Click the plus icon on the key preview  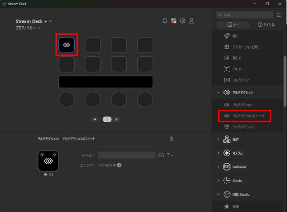point(42,155)
